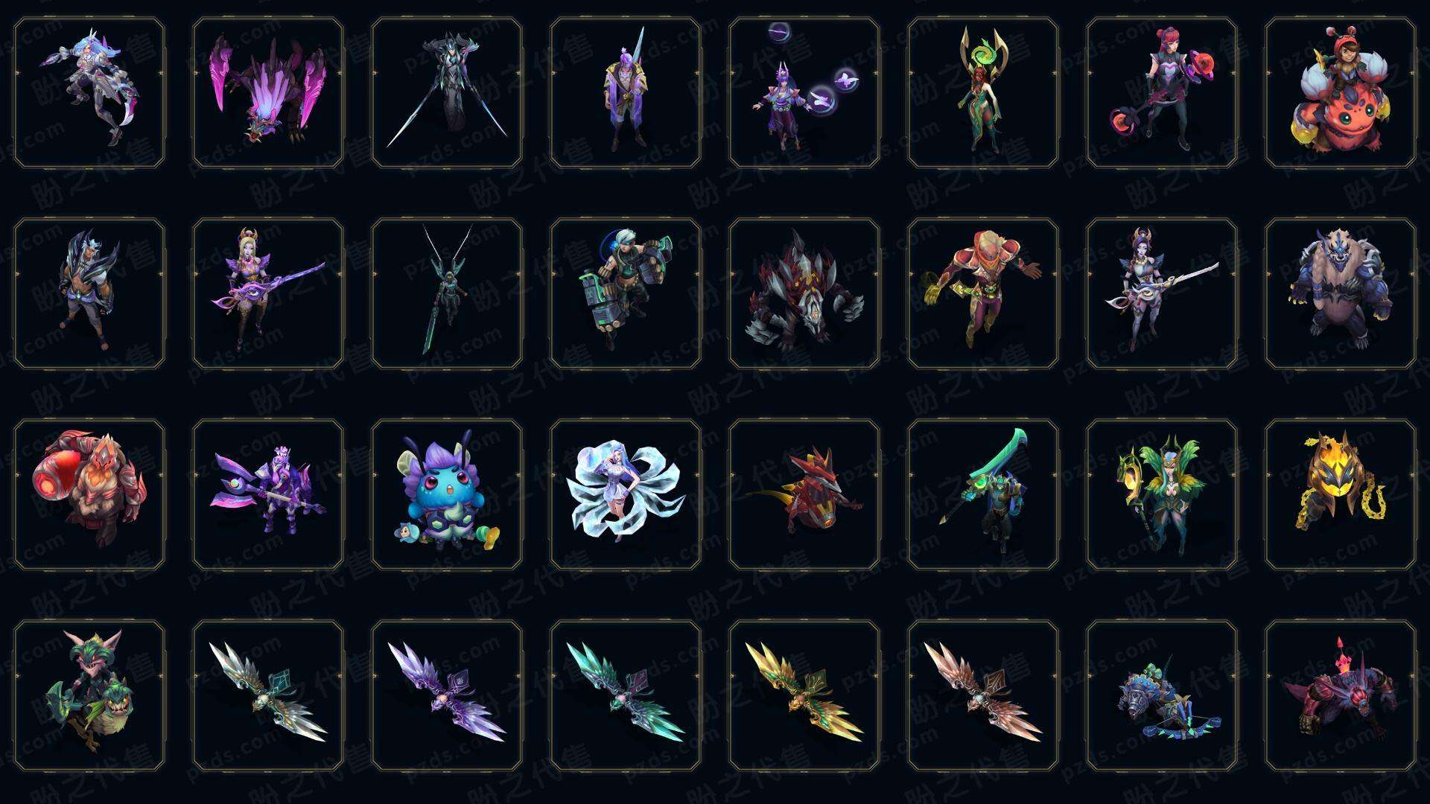Image resolution: width=1430 pixels, height=804 pixels.
Task: Open the white nine-tailed fox girl skin
Action: [x=626, y=494]
